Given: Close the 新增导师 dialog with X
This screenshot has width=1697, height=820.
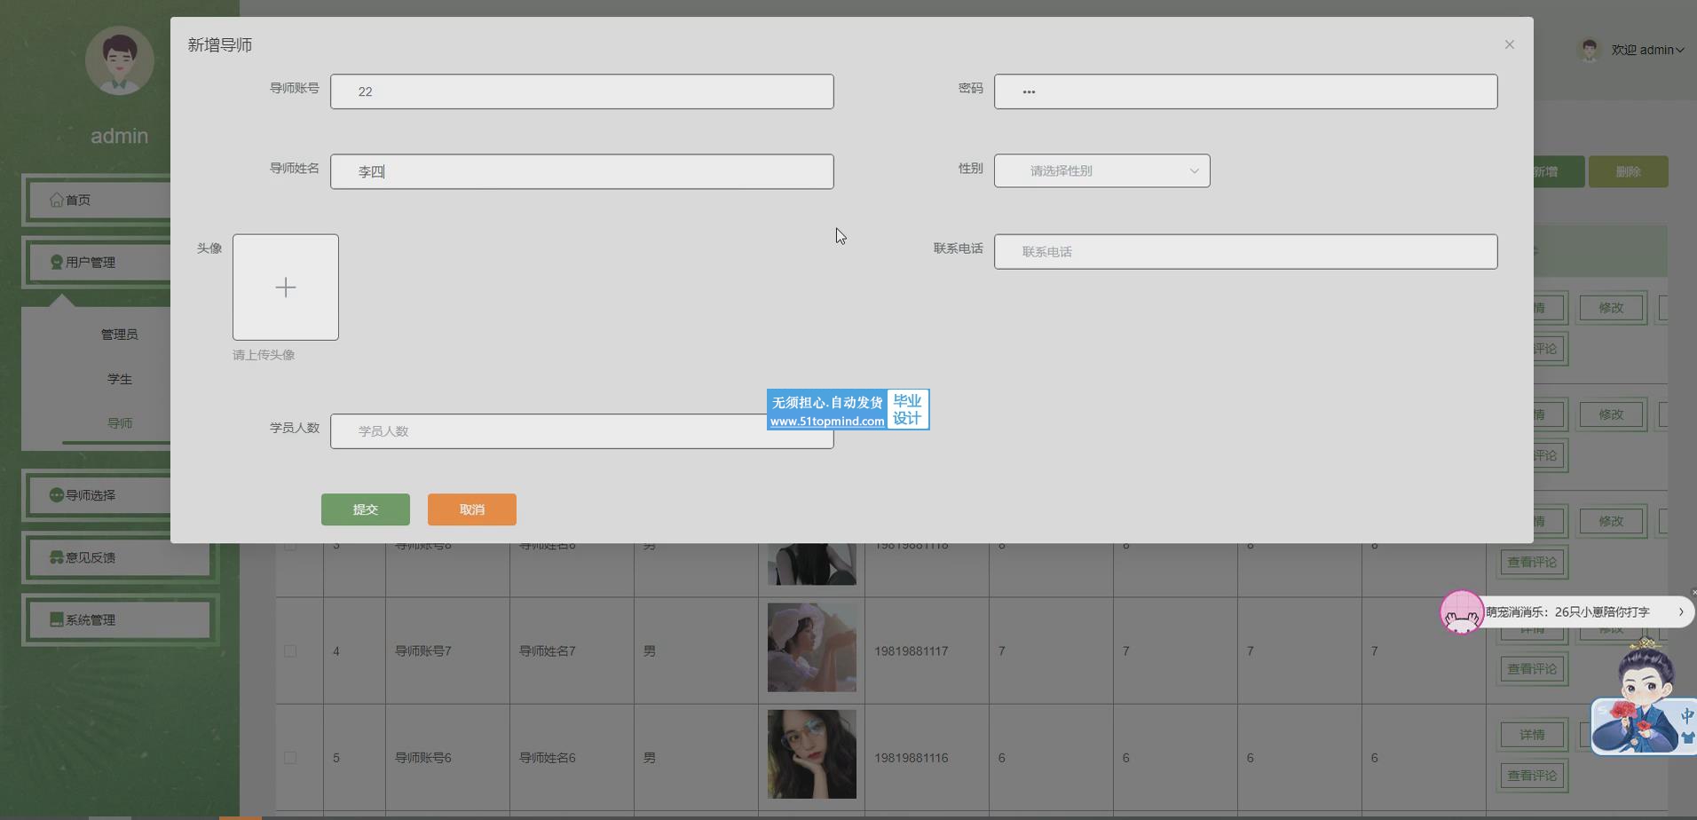Looking at the screenshot, I should (x=1509, y=44).
